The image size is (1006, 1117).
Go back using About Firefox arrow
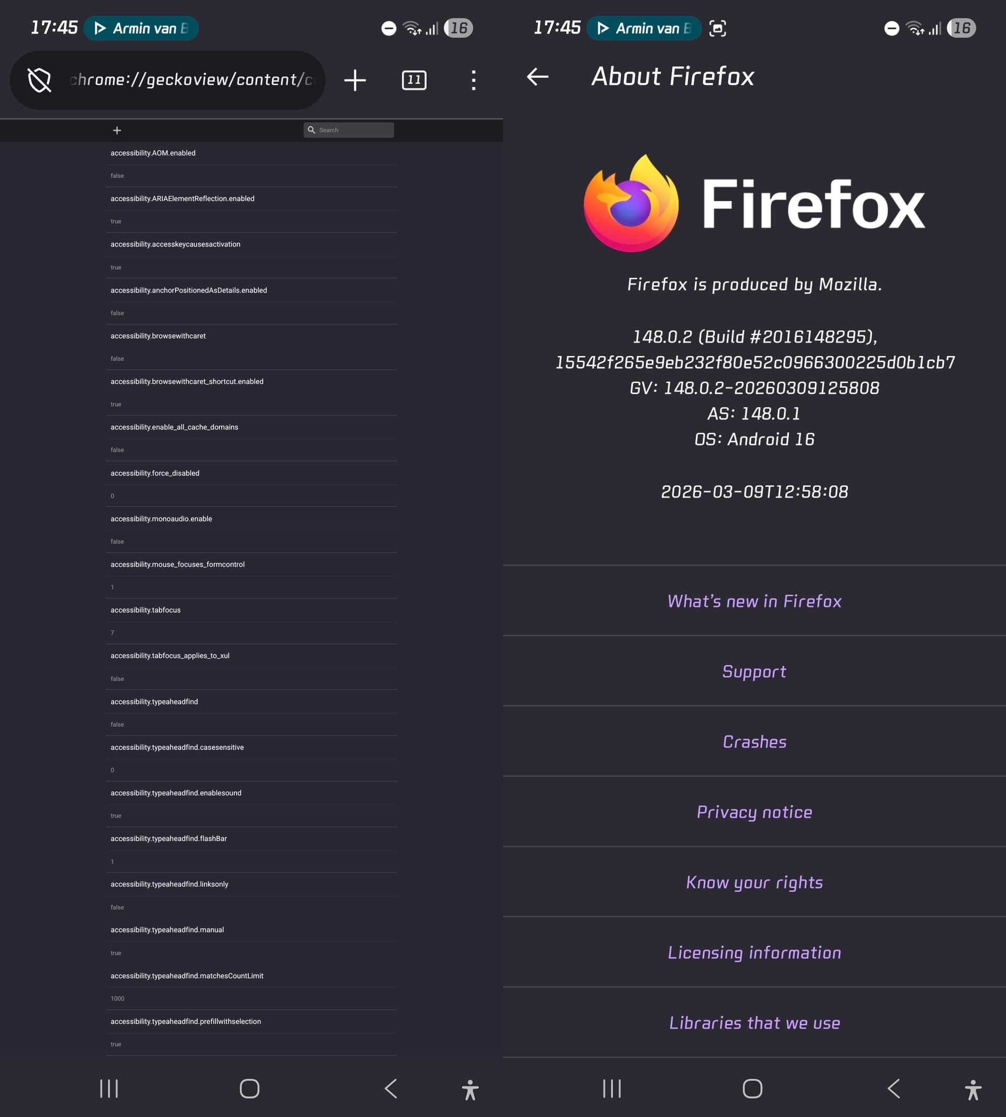coord(537,76)
